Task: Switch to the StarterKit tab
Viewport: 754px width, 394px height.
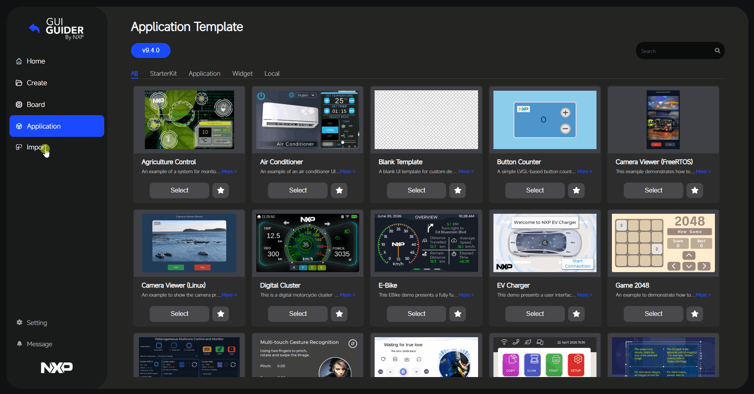Action: coord(163,73)
